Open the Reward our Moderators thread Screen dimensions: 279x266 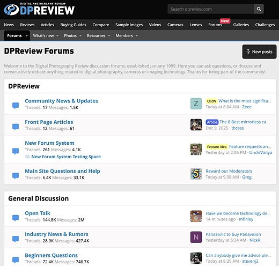[x=229, y=171]
